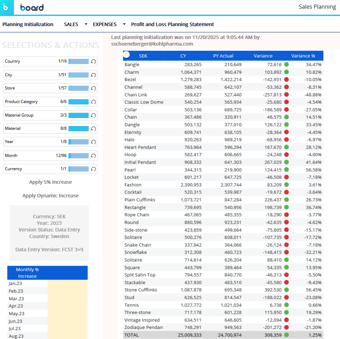Click Collar variance value -186,589
The width and height of the screenshot is (340, 339).
click(x=272, y=110)
